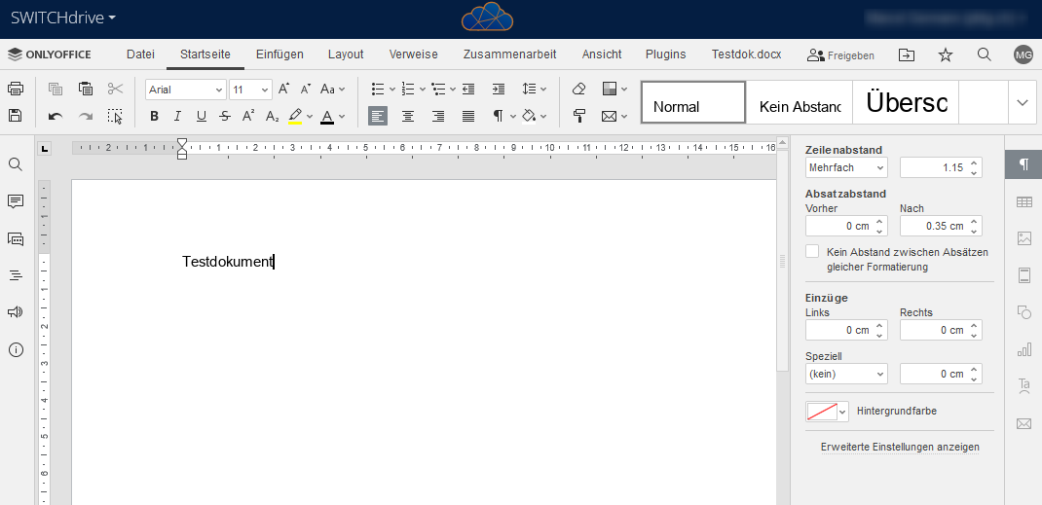Open the search icon in left sidebar

coord(16,164)
